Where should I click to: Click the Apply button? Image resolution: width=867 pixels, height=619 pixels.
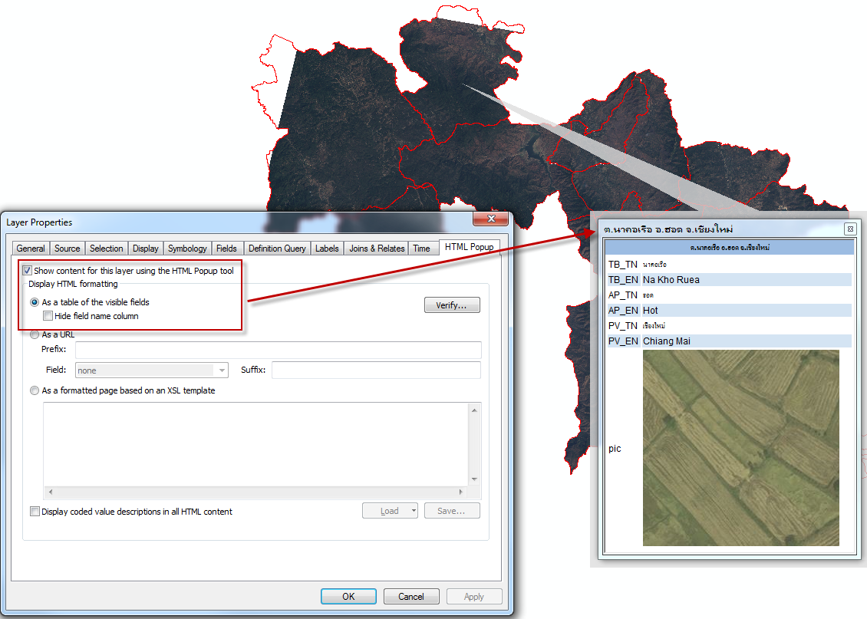click(474, 596)
